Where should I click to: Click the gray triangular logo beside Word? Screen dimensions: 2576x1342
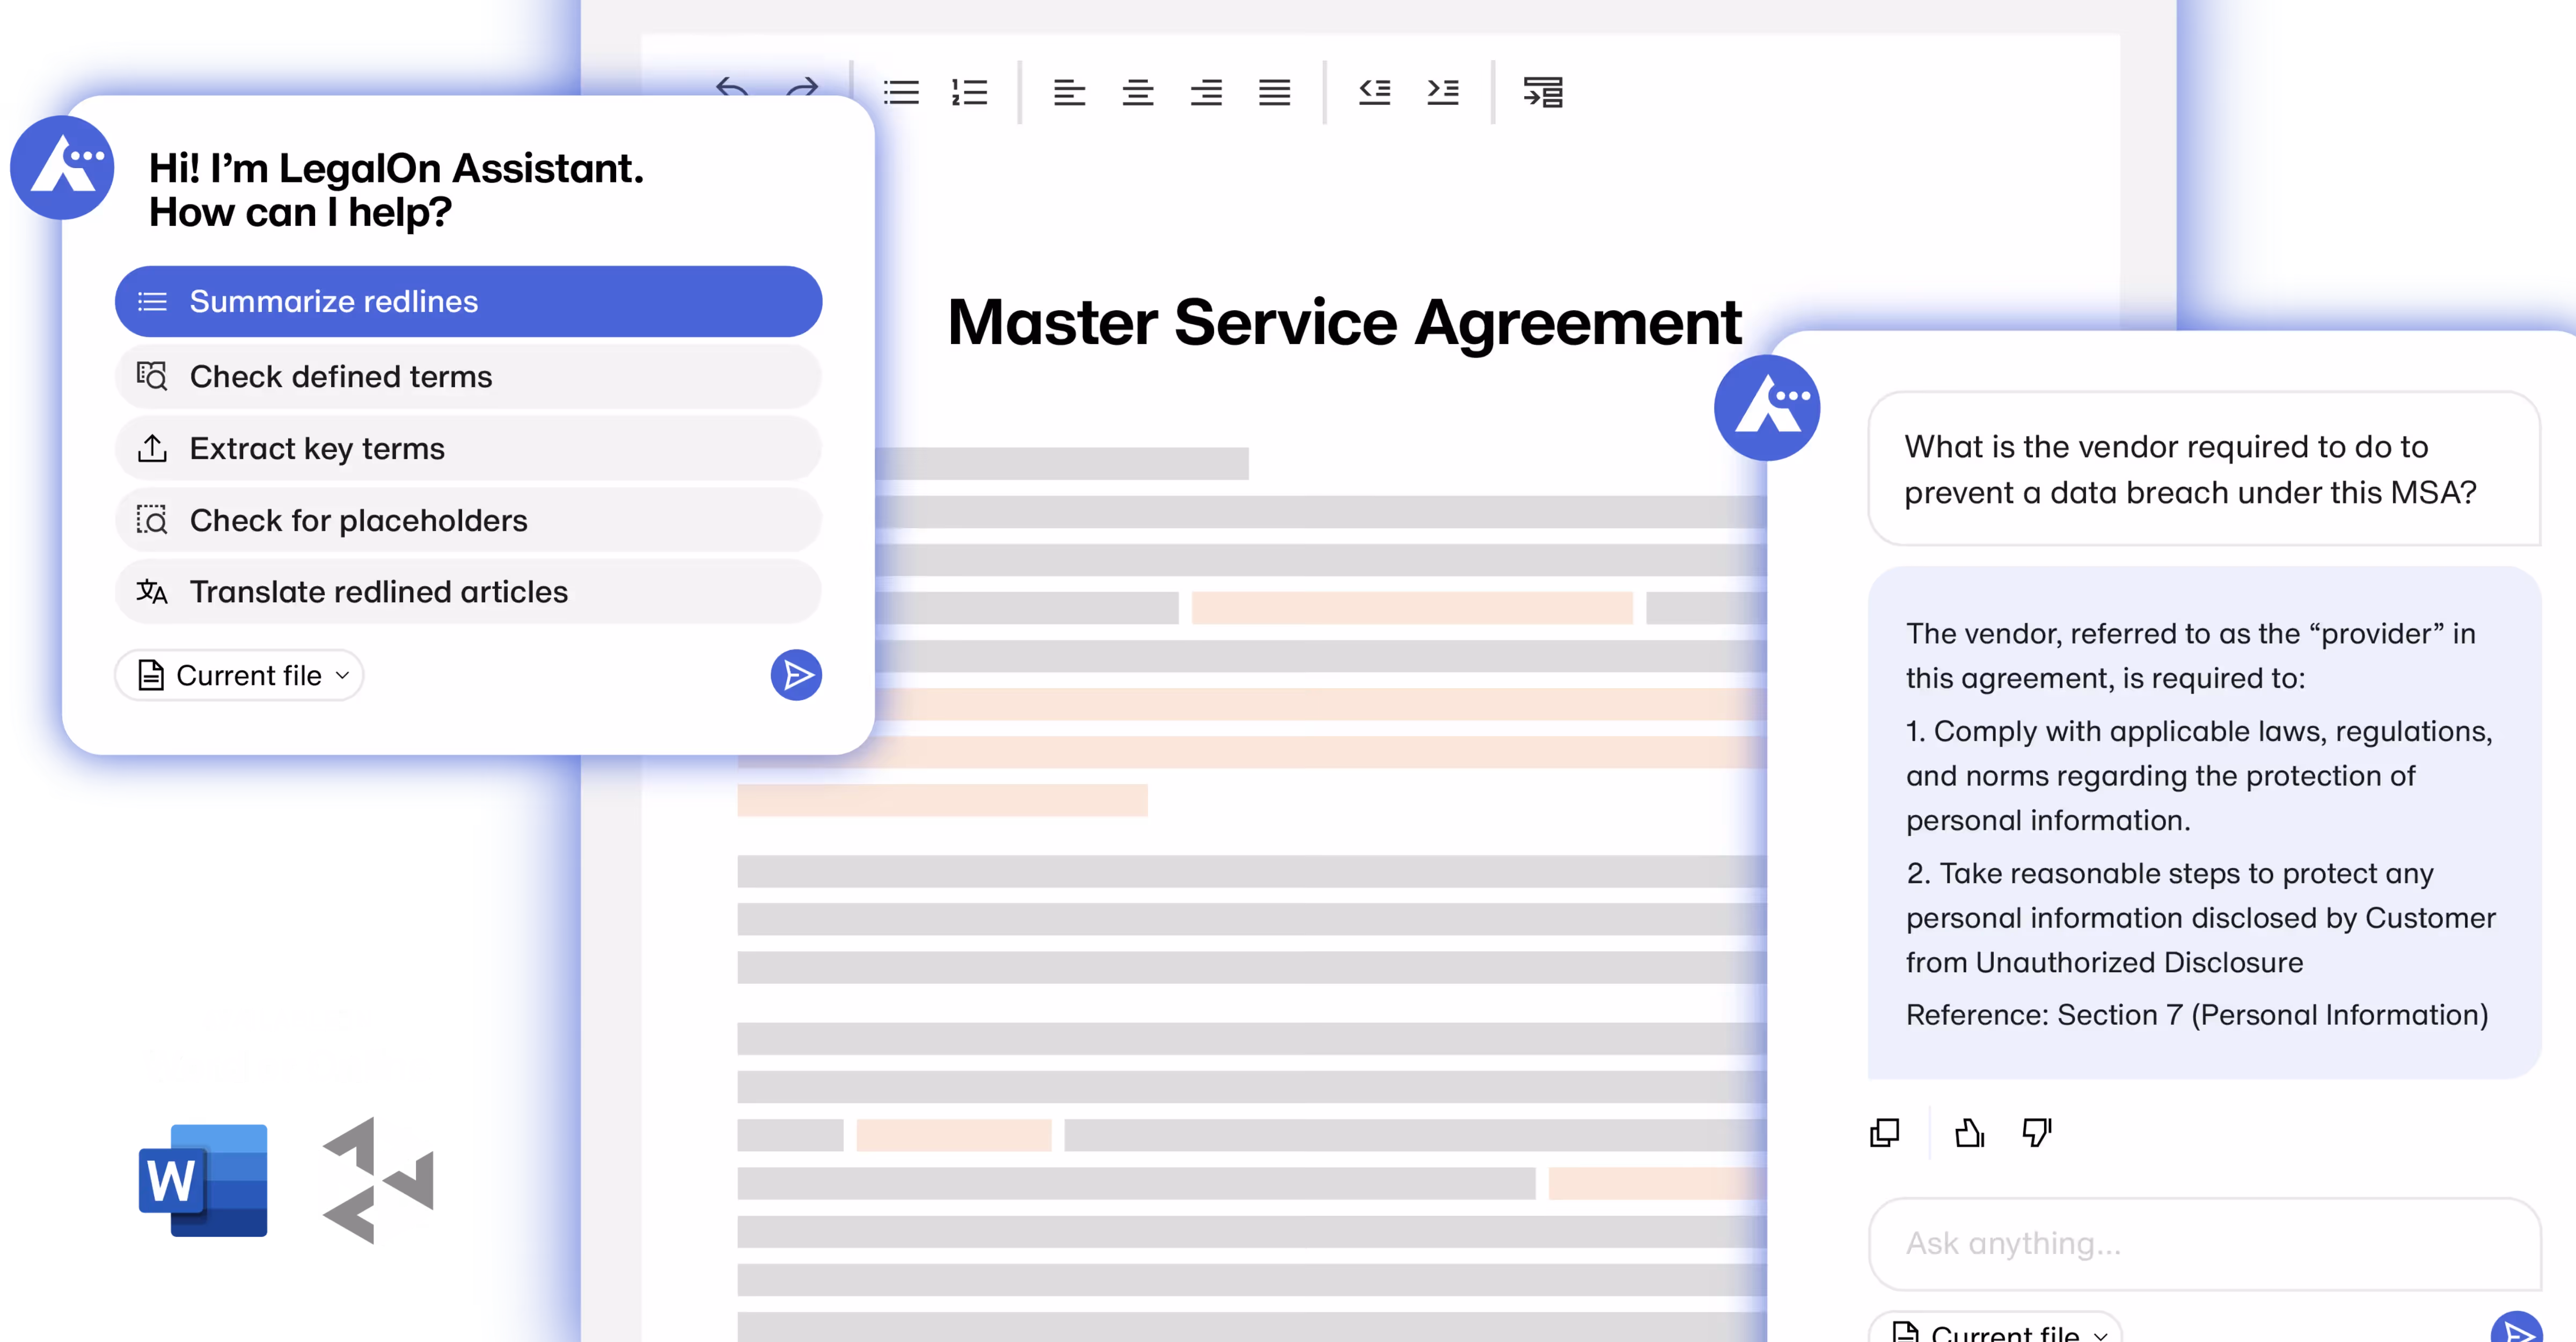378,1180
